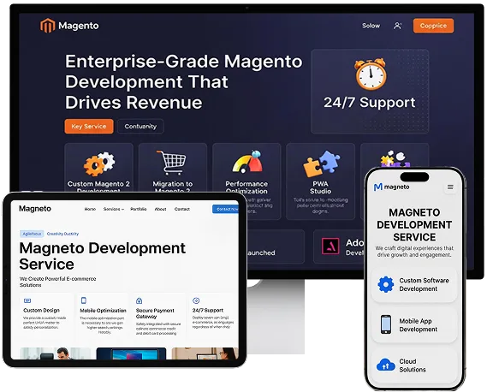Click the Adobe logo icon on monitor
The image size is (487, 392).
click(x=330, y=246)
